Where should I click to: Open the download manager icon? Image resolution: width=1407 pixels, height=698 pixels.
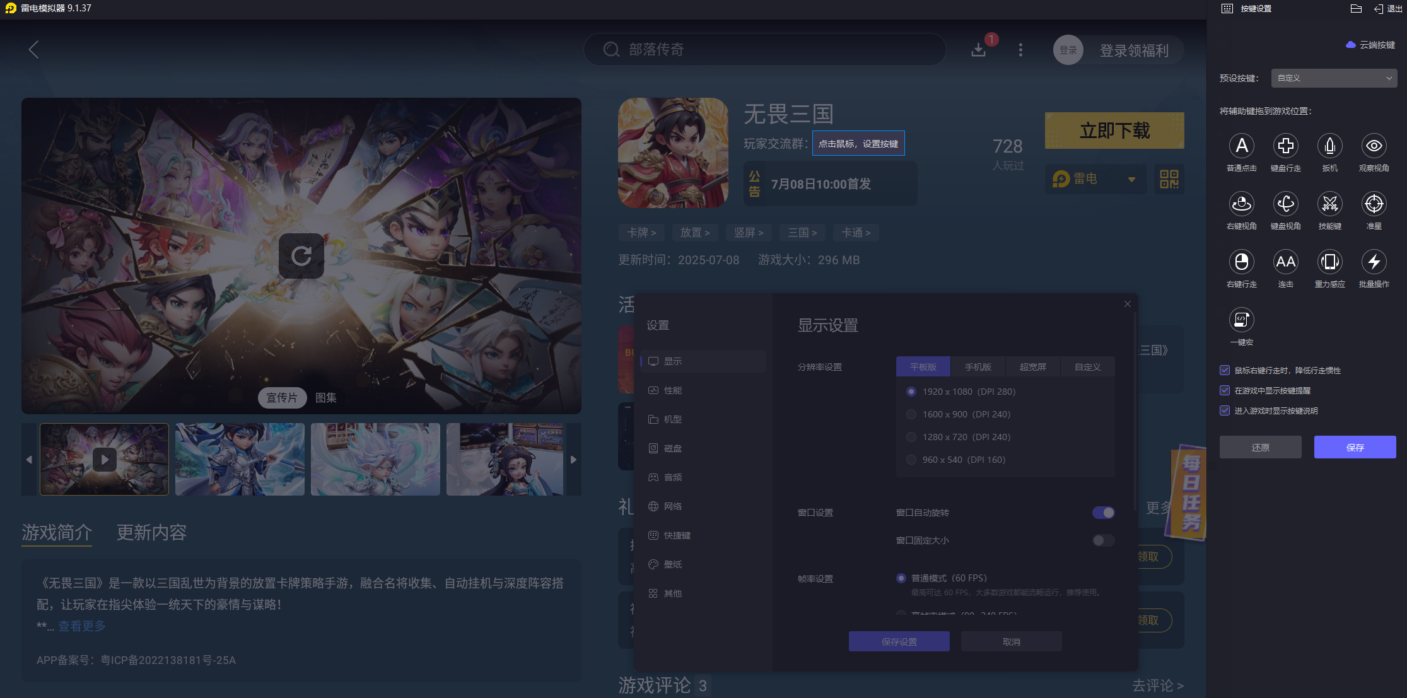click(x=978, y=50)
